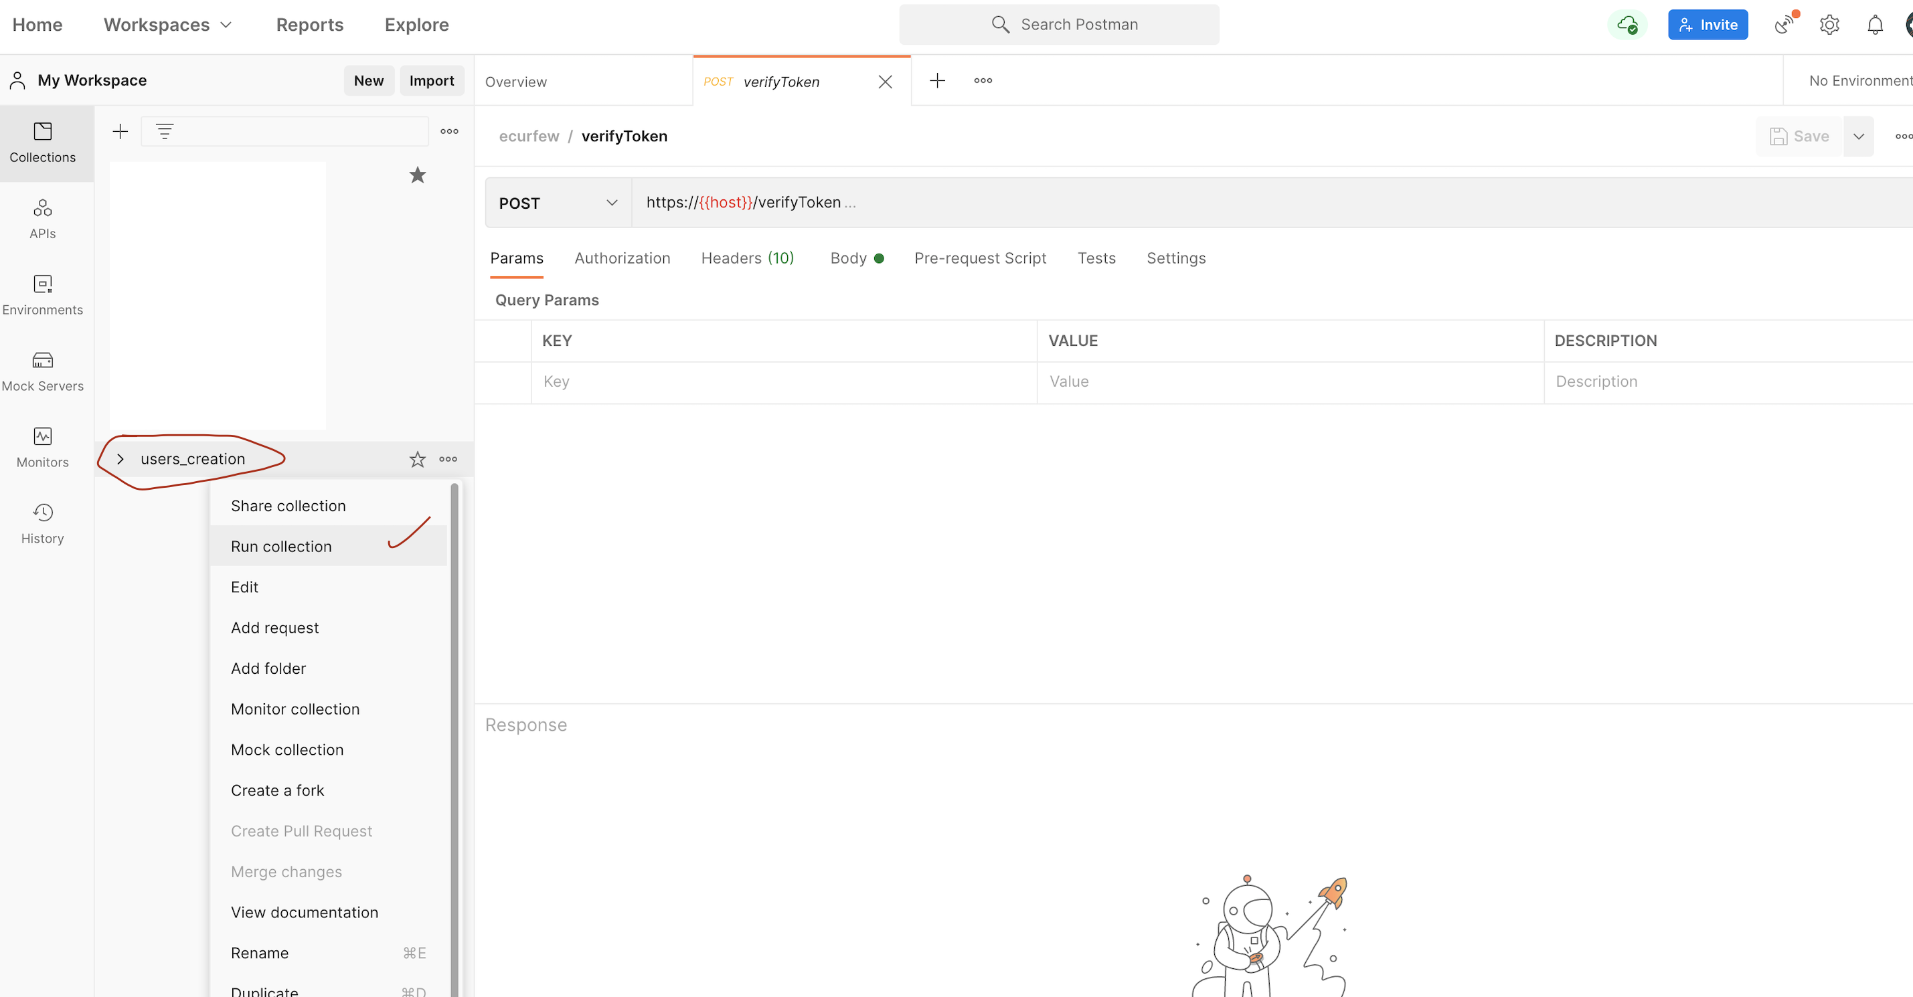1913x997 pixels.
Task: Click the Search Postman field
Action: (1059, 25)
